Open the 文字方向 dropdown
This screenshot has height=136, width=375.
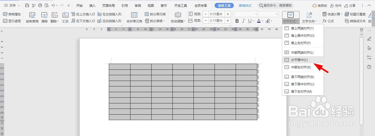309,18
